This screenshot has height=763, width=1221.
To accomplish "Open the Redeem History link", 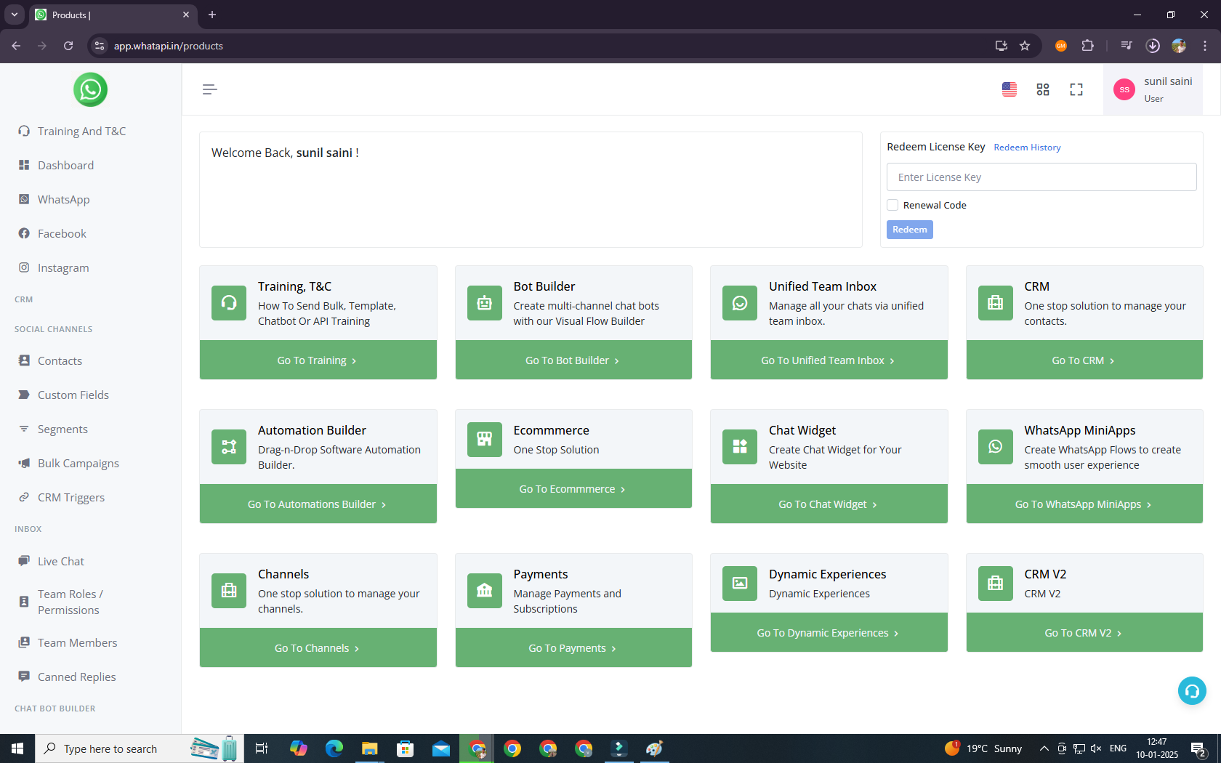I will [x=1027, y=148].
